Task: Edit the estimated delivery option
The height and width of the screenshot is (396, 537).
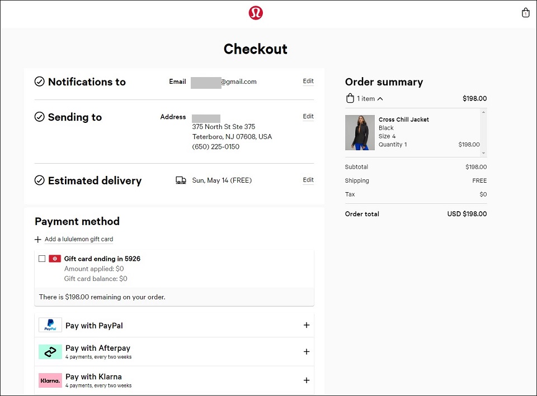Action: click(308, 180)
